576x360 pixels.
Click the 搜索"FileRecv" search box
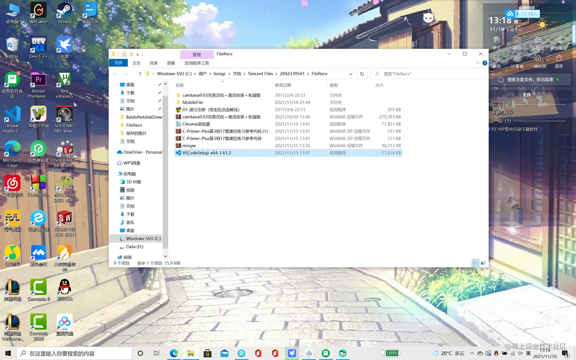click(428, 74)
